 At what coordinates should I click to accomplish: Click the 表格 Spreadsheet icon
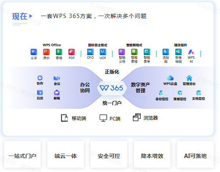(x=59, y=52)
